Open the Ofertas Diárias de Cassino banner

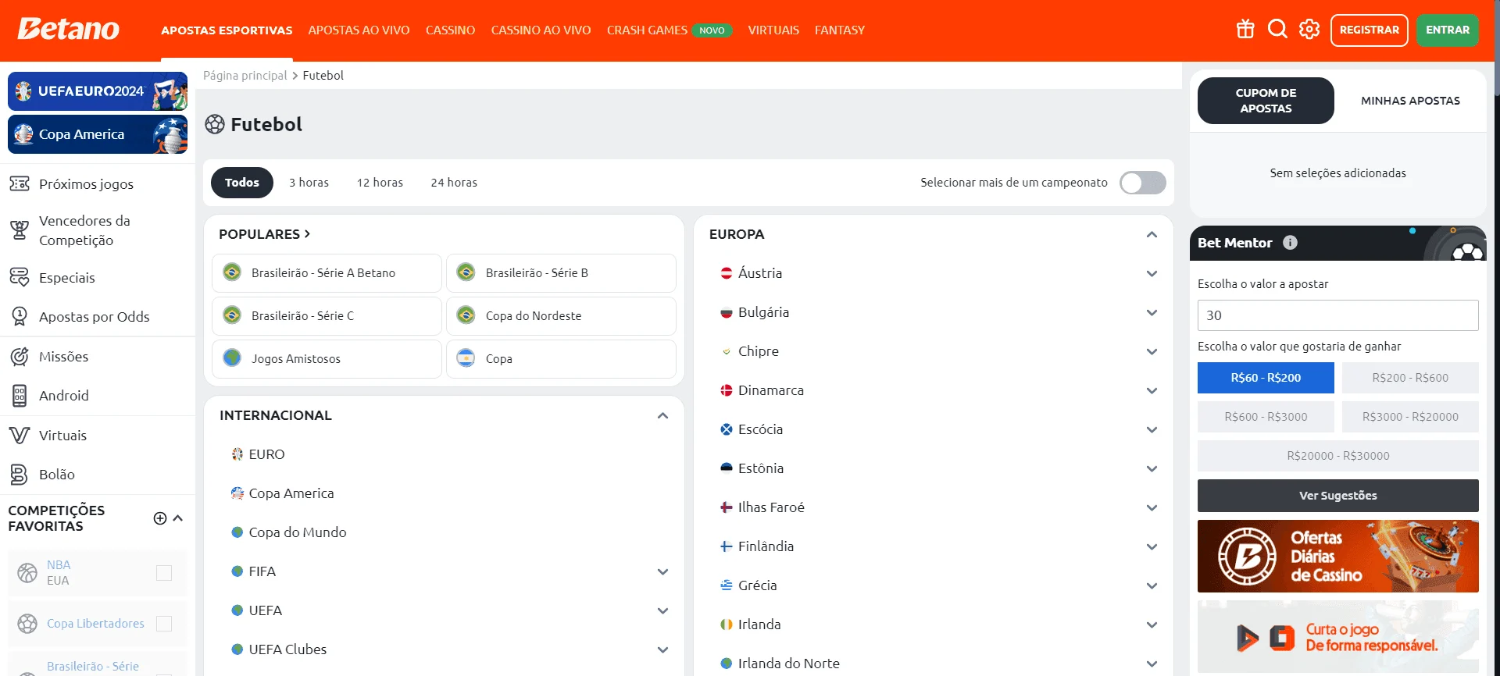tap(1338, 557)
